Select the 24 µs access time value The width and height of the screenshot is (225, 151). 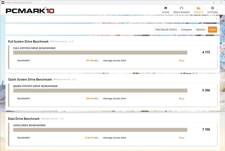click(x=181, y=99)
